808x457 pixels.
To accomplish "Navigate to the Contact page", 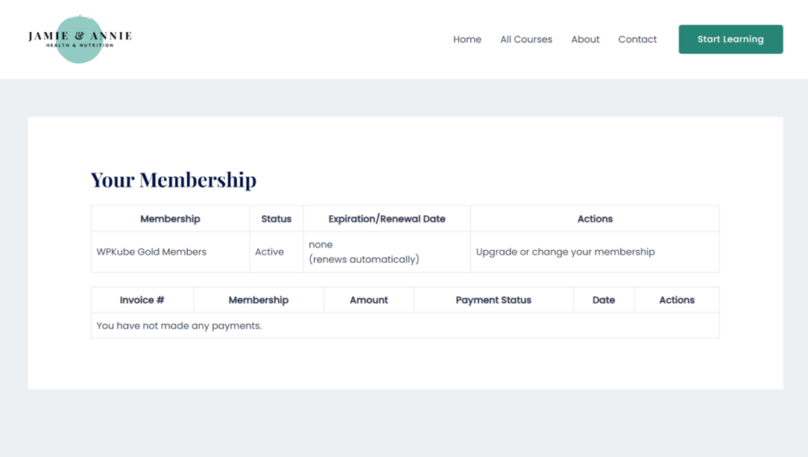I will pos(638,39).
